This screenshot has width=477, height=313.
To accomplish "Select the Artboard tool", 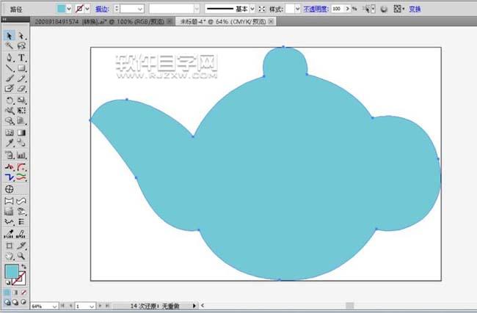I will [9, 246].
